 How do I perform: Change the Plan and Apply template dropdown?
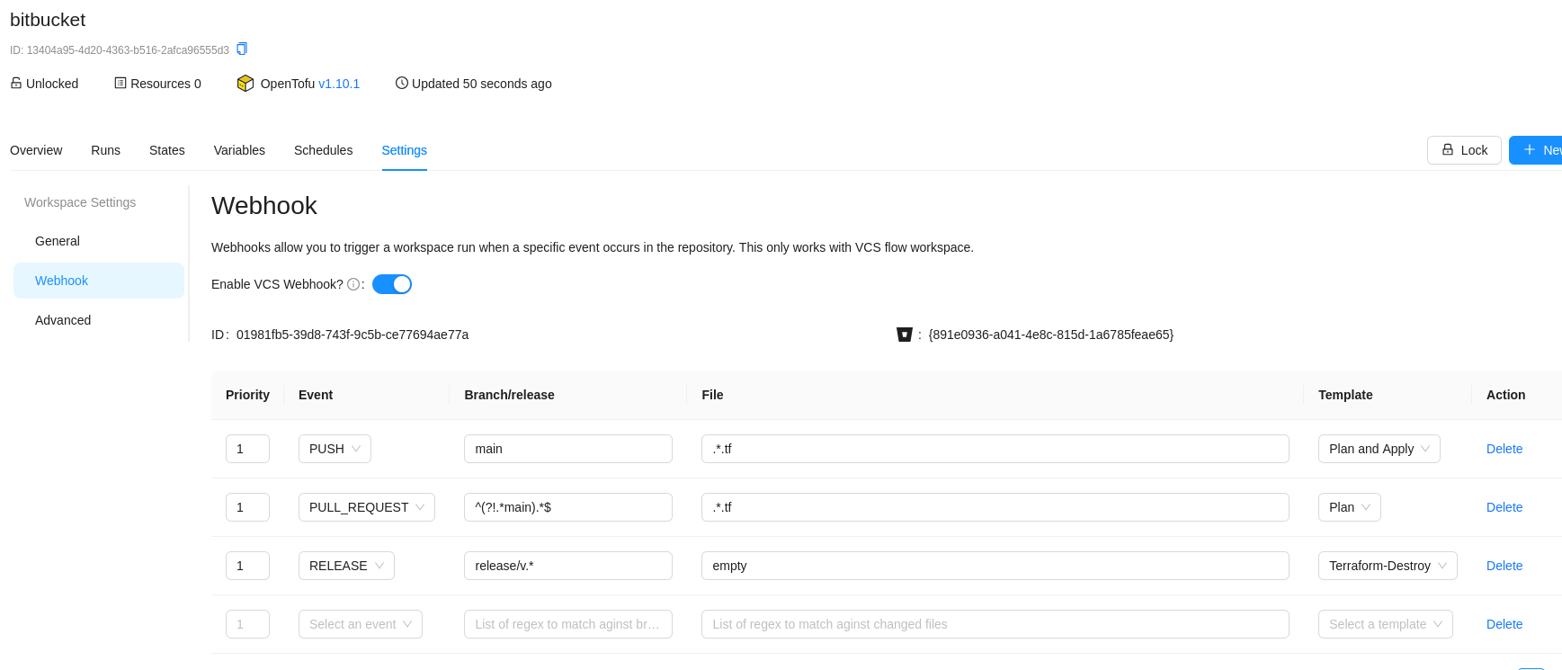click(1379, 449)
